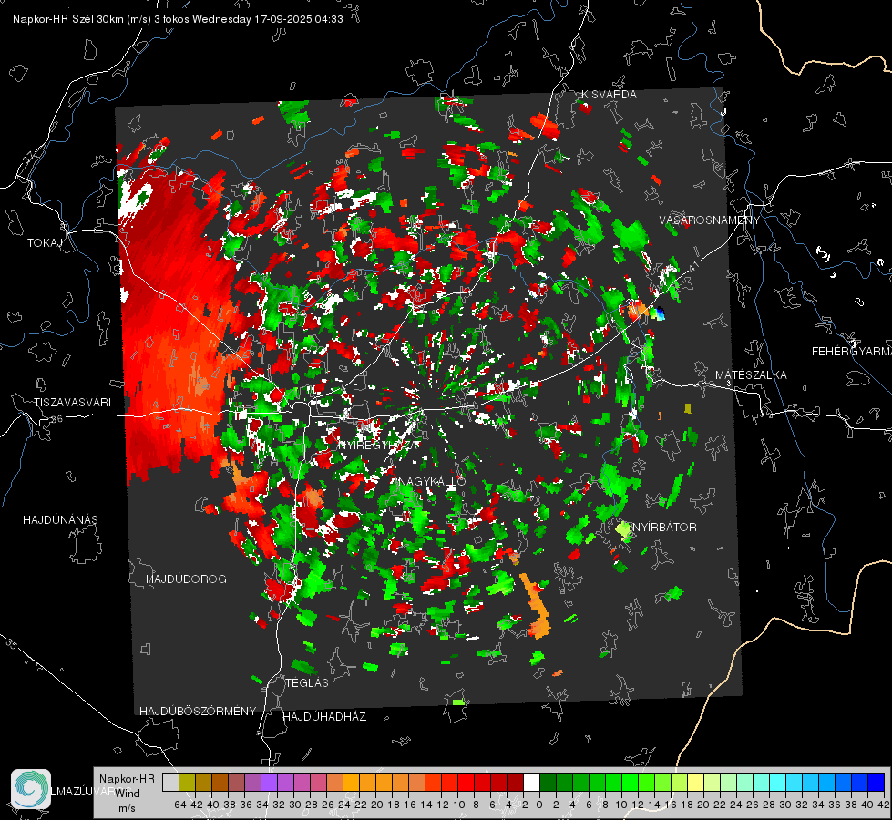
Task: Select the cyan 30 m/s legend swatch
Action: coord(795,782)
